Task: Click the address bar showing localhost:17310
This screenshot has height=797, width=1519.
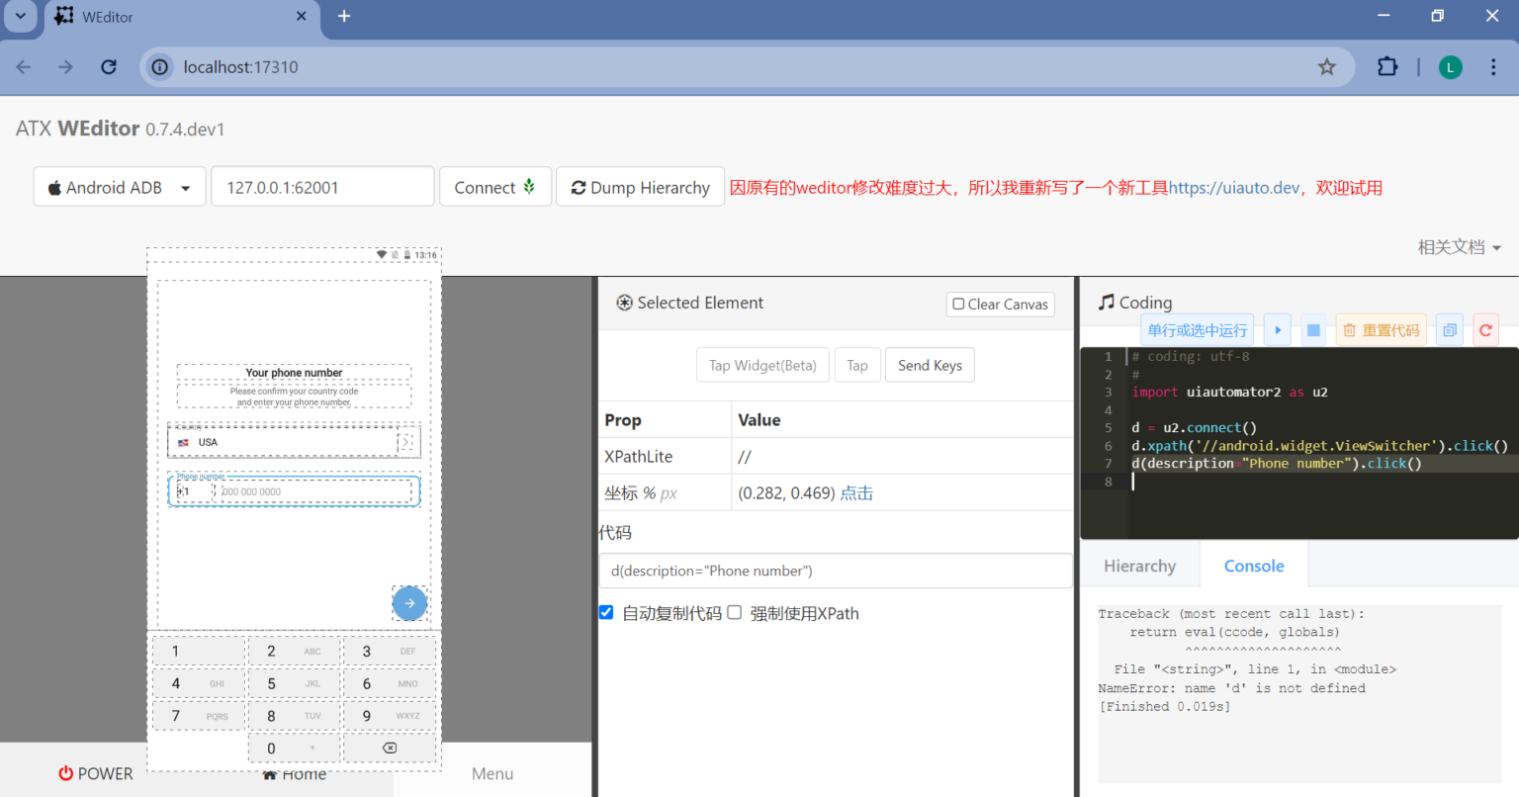Action: 747,67
